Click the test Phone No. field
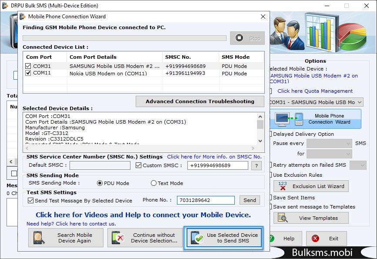Screen dimensions: 377x259 click(x=206, y=200)
